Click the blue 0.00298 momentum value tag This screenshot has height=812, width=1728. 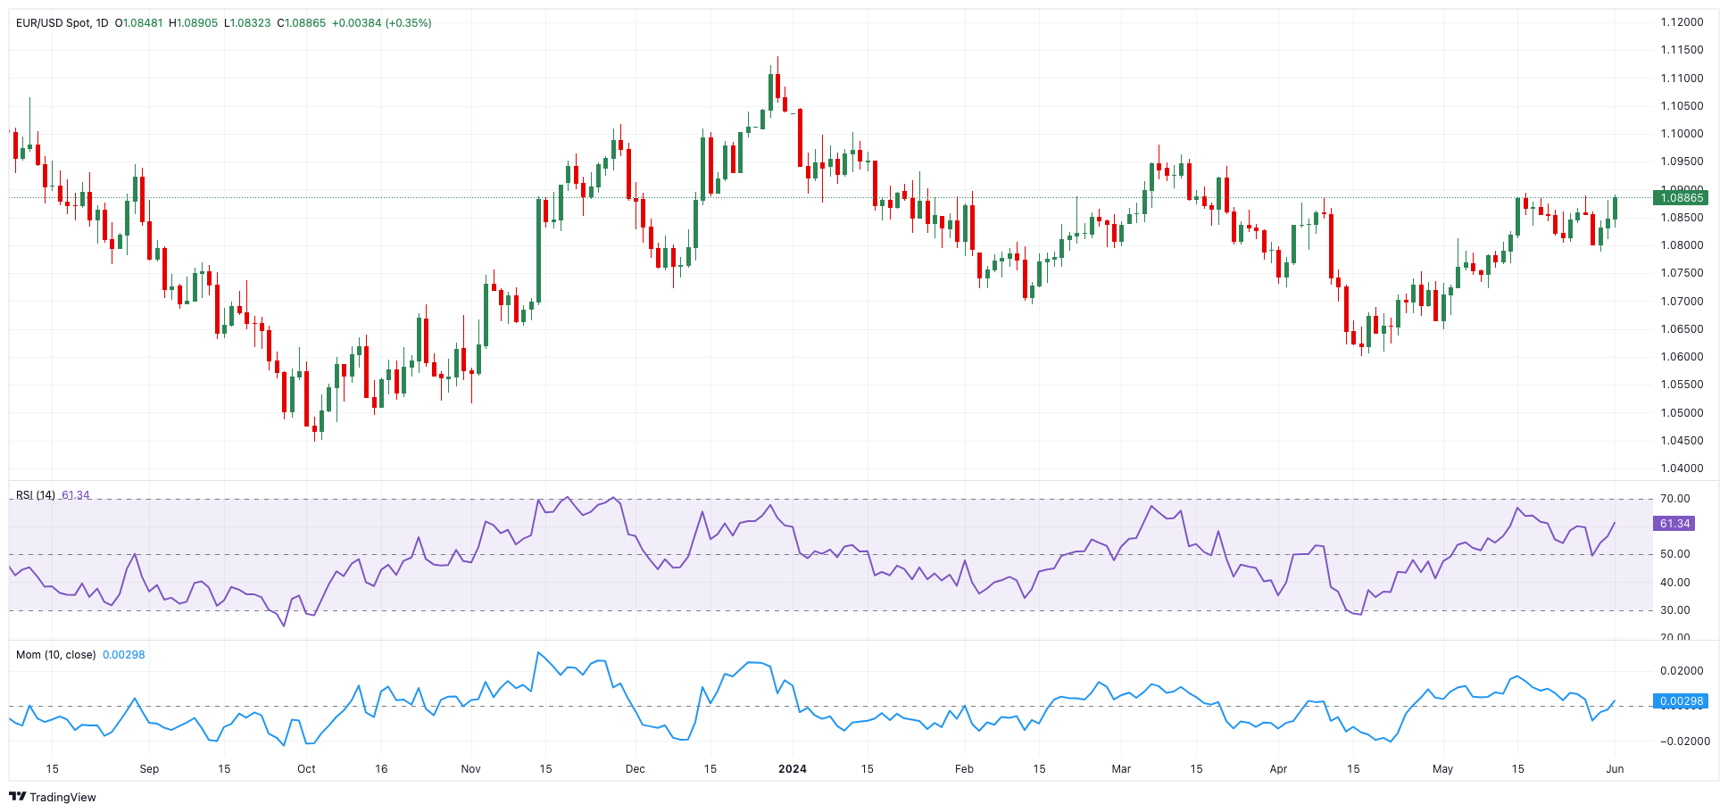(x=1681, y=701)
